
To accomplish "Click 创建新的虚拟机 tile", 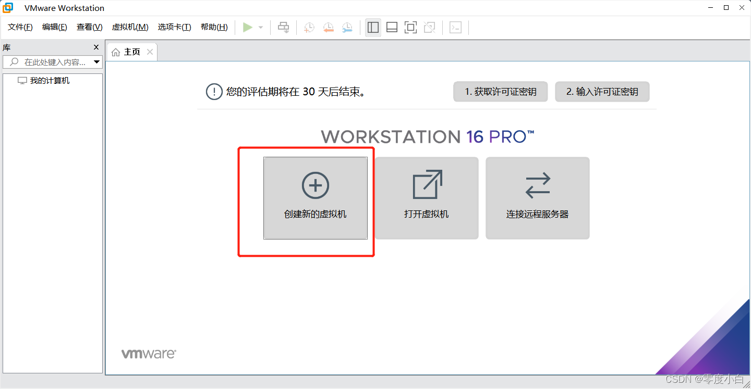I will pos(316,198).
